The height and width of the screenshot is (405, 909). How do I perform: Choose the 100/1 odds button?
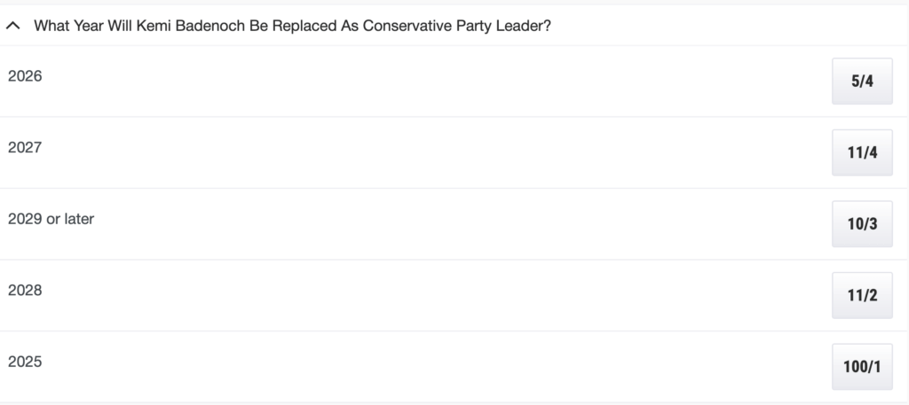(x=862, y=367)
